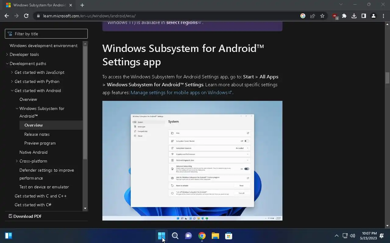Switch to Google Chrome in taskbar
The height and width of the screenshot is (243, 390).
202,236
